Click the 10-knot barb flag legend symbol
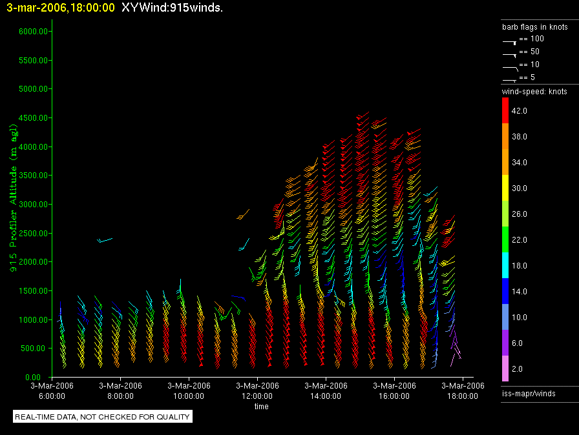The height and width of the screenshot is (435, 579). click(x=509, y=66)
